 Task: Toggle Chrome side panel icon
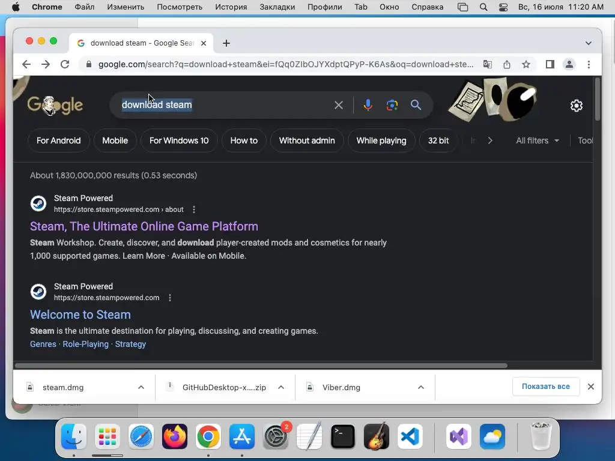550,64
